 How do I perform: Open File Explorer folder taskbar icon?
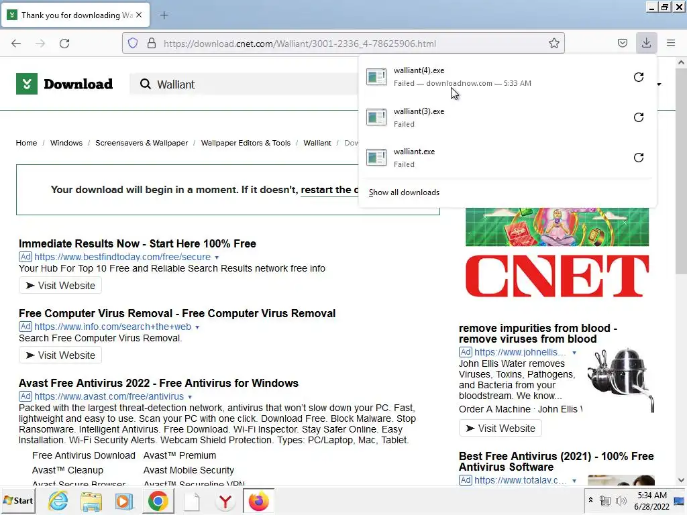coord(91,500)
